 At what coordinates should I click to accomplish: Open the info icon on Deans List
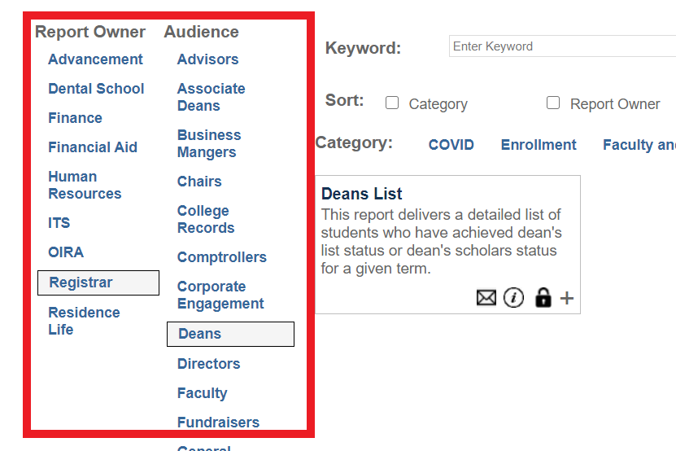coord(513,298)
